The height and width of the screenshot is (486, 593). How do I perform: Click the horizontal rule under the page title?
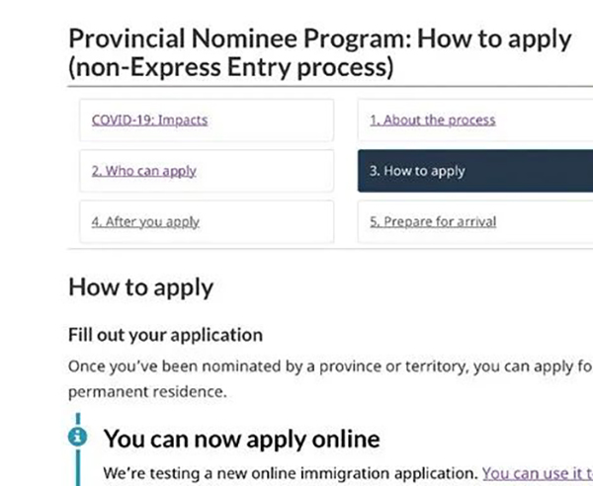330,87
